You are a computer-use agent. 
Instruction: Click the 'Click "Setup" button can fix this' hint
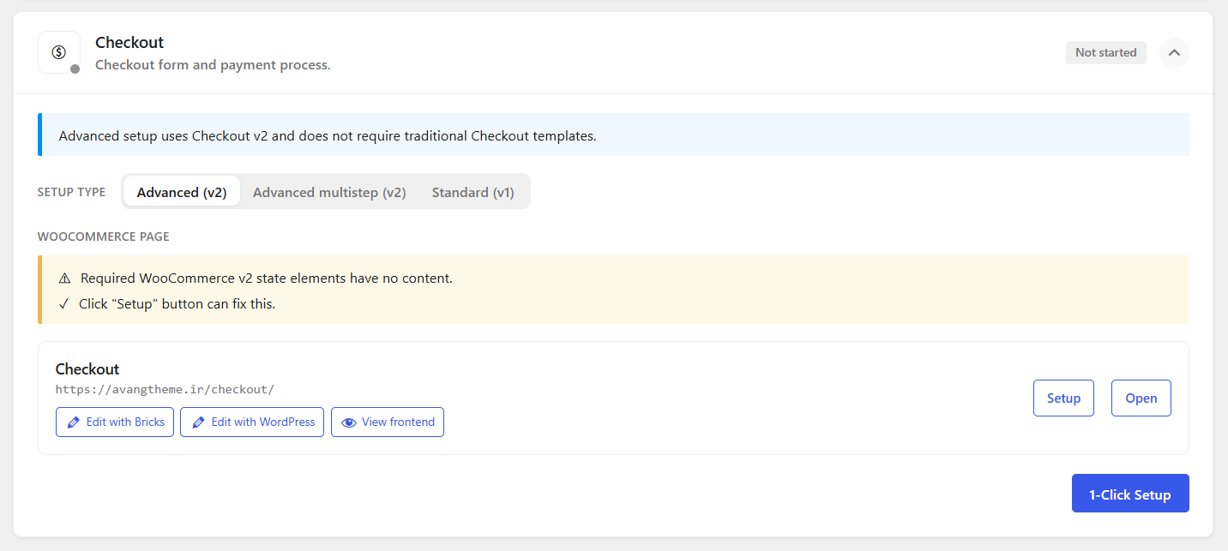coord(178,304)
